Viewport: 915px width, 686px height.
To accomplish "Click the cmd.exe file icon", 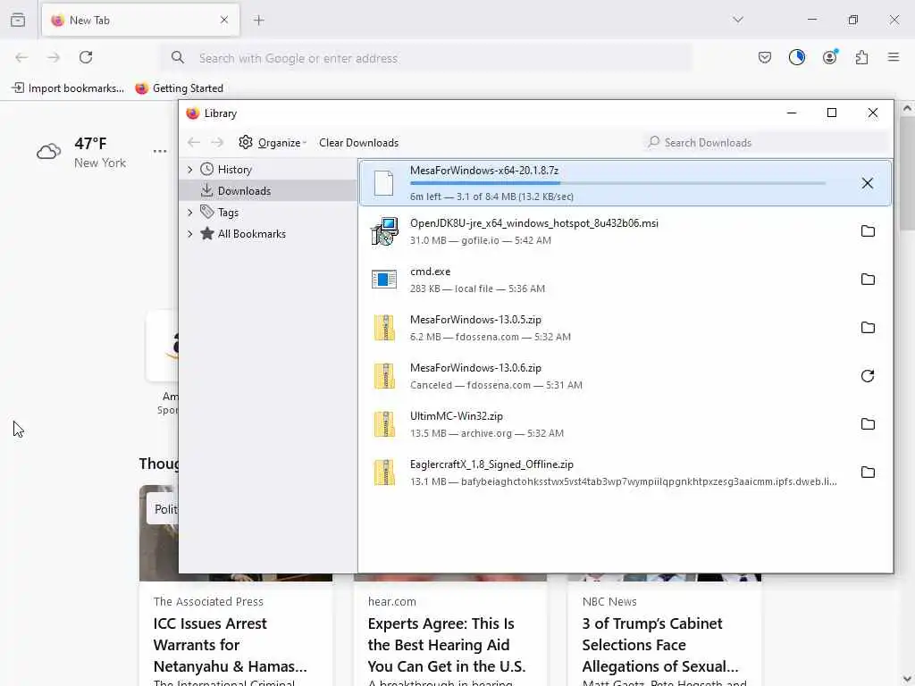I will [x=384, y=280].
